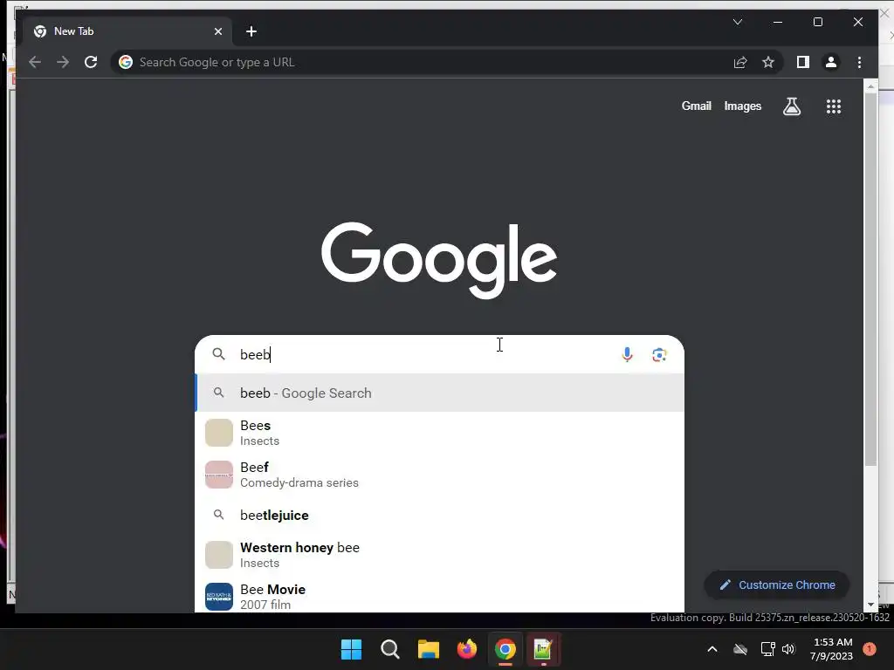Image resolution: width=894 pixels, height=670 pixels.
Task: Open the volume speaker tray icon
Action: click(x=788, y=649)
